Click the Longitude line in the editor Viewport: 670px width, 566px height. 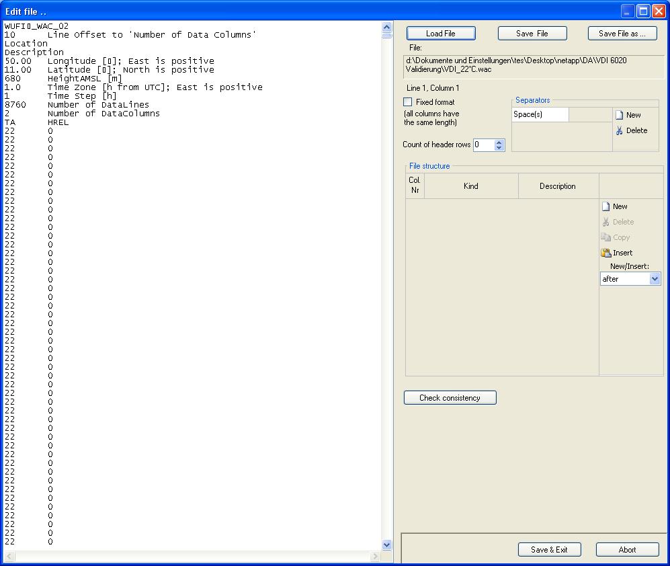pos(110,61)
